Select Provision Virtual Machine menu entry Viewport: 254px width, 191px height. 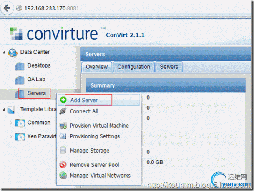pos(99,126)
